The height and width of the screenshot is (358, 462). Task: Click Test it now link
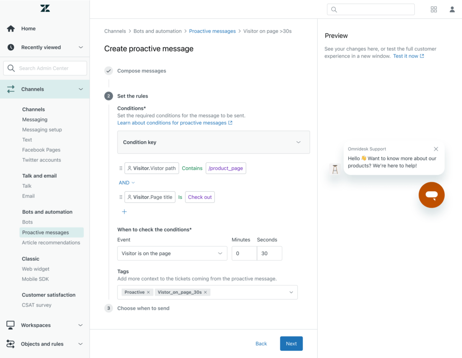tap(406, 56)
